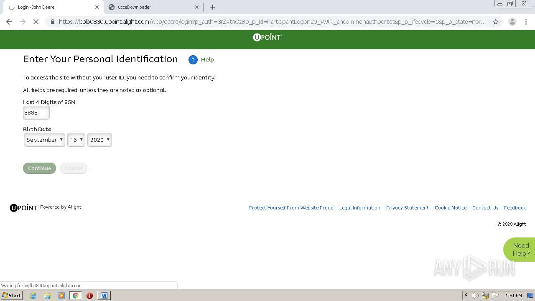The image size is (535, 301).
Task: Open the Chrome profile avatar icon
Action: coord(512,22)
